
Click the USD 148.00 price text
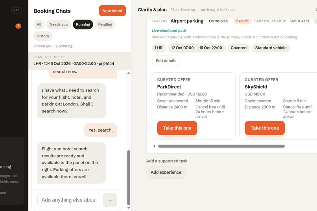pyautogui.click(x=255, y=94)
